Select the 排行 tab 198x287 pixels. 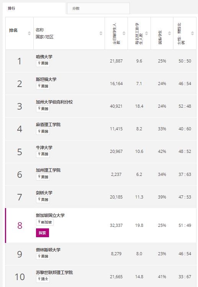pyautogui.click(x=34, y=8)
